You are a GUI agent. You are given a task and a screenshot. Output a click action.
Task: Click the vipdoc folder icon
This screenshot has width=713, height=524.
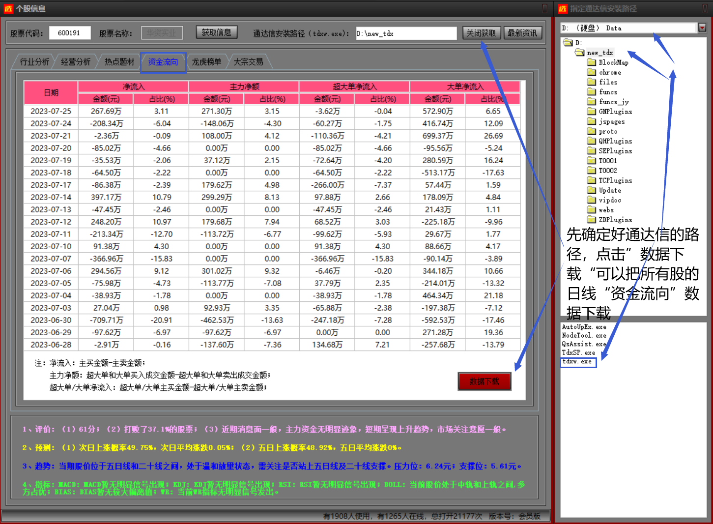pos(592,200)
